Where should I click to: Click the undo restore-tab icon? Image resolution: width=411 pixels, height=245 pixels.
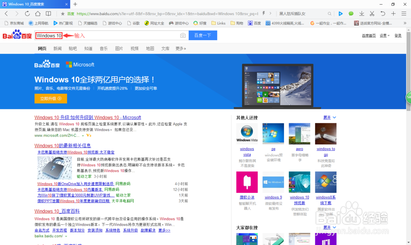tap(383, 14)
